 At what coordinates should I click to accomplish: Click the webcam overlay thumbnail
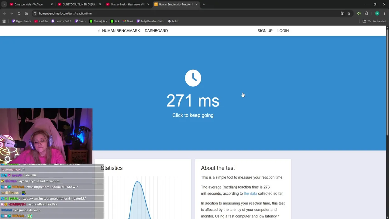coord(46,136)
